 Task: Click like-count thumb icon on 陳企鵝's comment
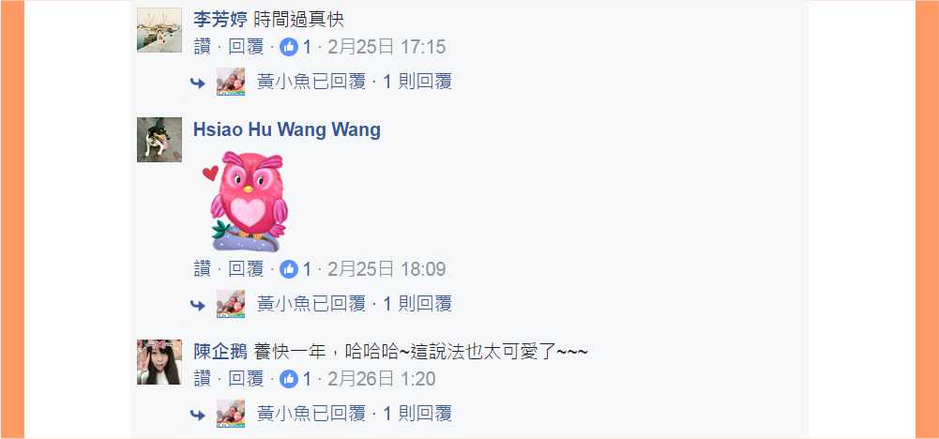click(x=289, y=379)
